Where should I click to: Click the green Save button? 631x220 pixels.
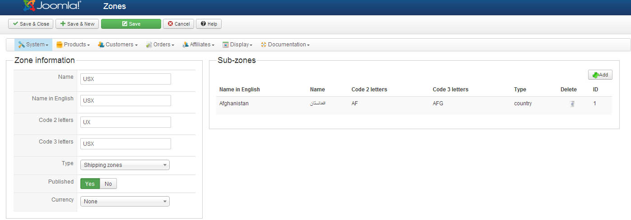(131, 24)
